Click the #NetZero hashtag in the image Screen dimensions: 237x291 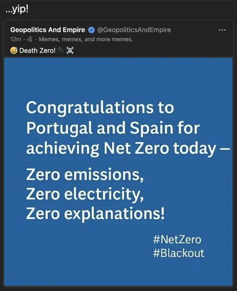click(177, 239)
